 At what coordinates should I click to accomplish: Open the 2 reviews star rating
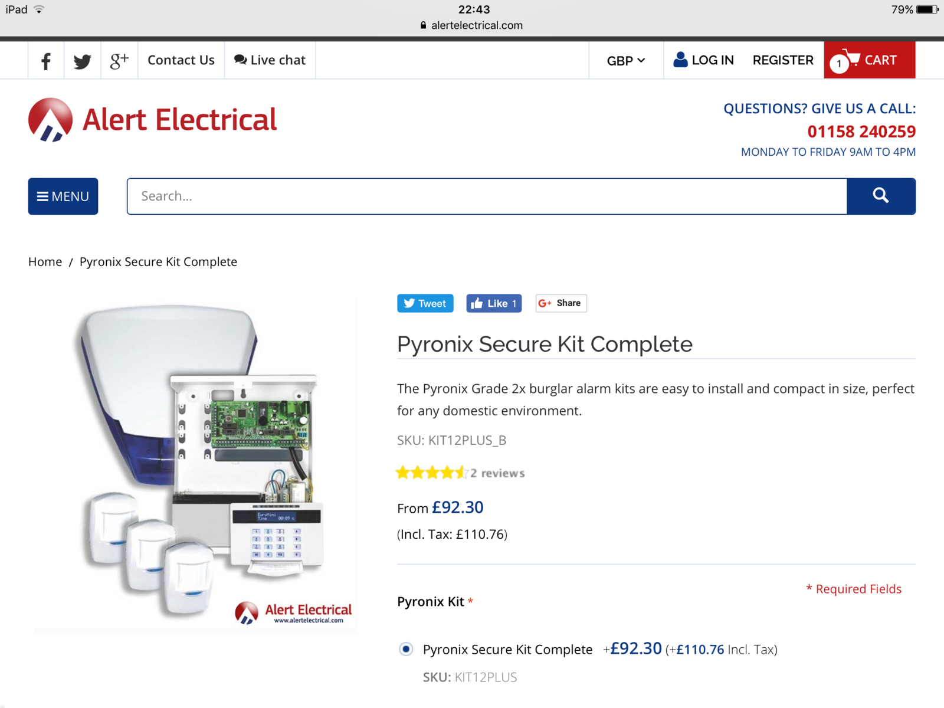point(460,473)
